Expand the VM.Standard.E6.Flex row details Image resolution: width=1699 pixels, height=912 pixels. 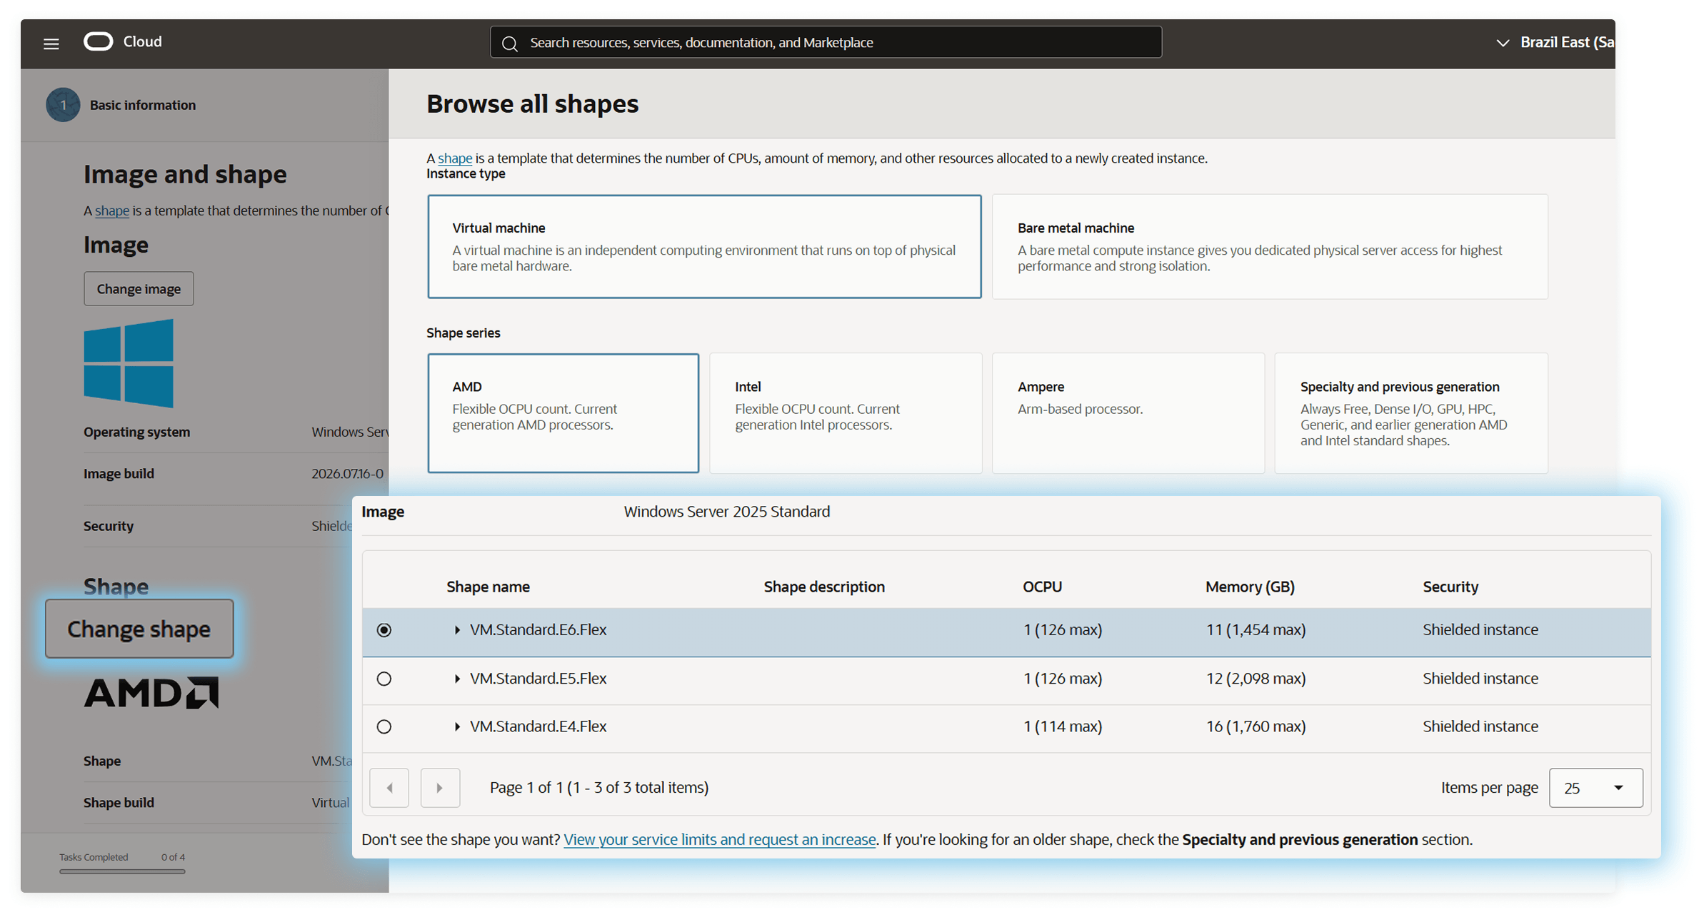457,630
